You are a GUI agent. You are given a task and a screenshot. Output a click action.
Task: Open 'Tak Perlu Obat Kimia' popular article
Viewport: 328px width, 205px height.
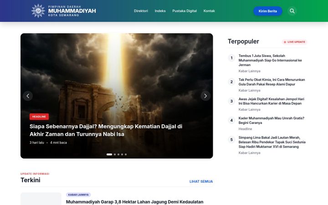click(272, 82)
